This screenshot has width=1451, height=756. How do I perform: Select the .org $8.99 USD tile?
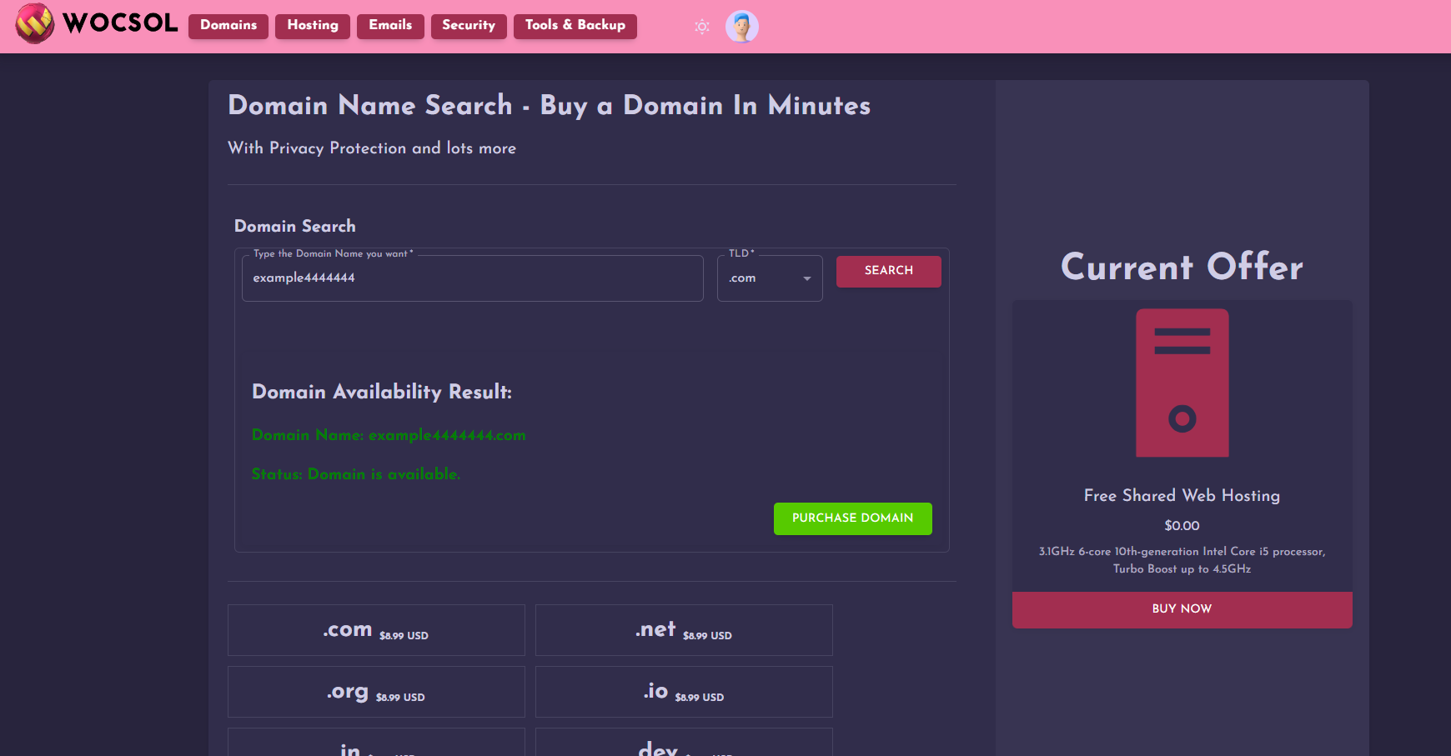[376, 692]
